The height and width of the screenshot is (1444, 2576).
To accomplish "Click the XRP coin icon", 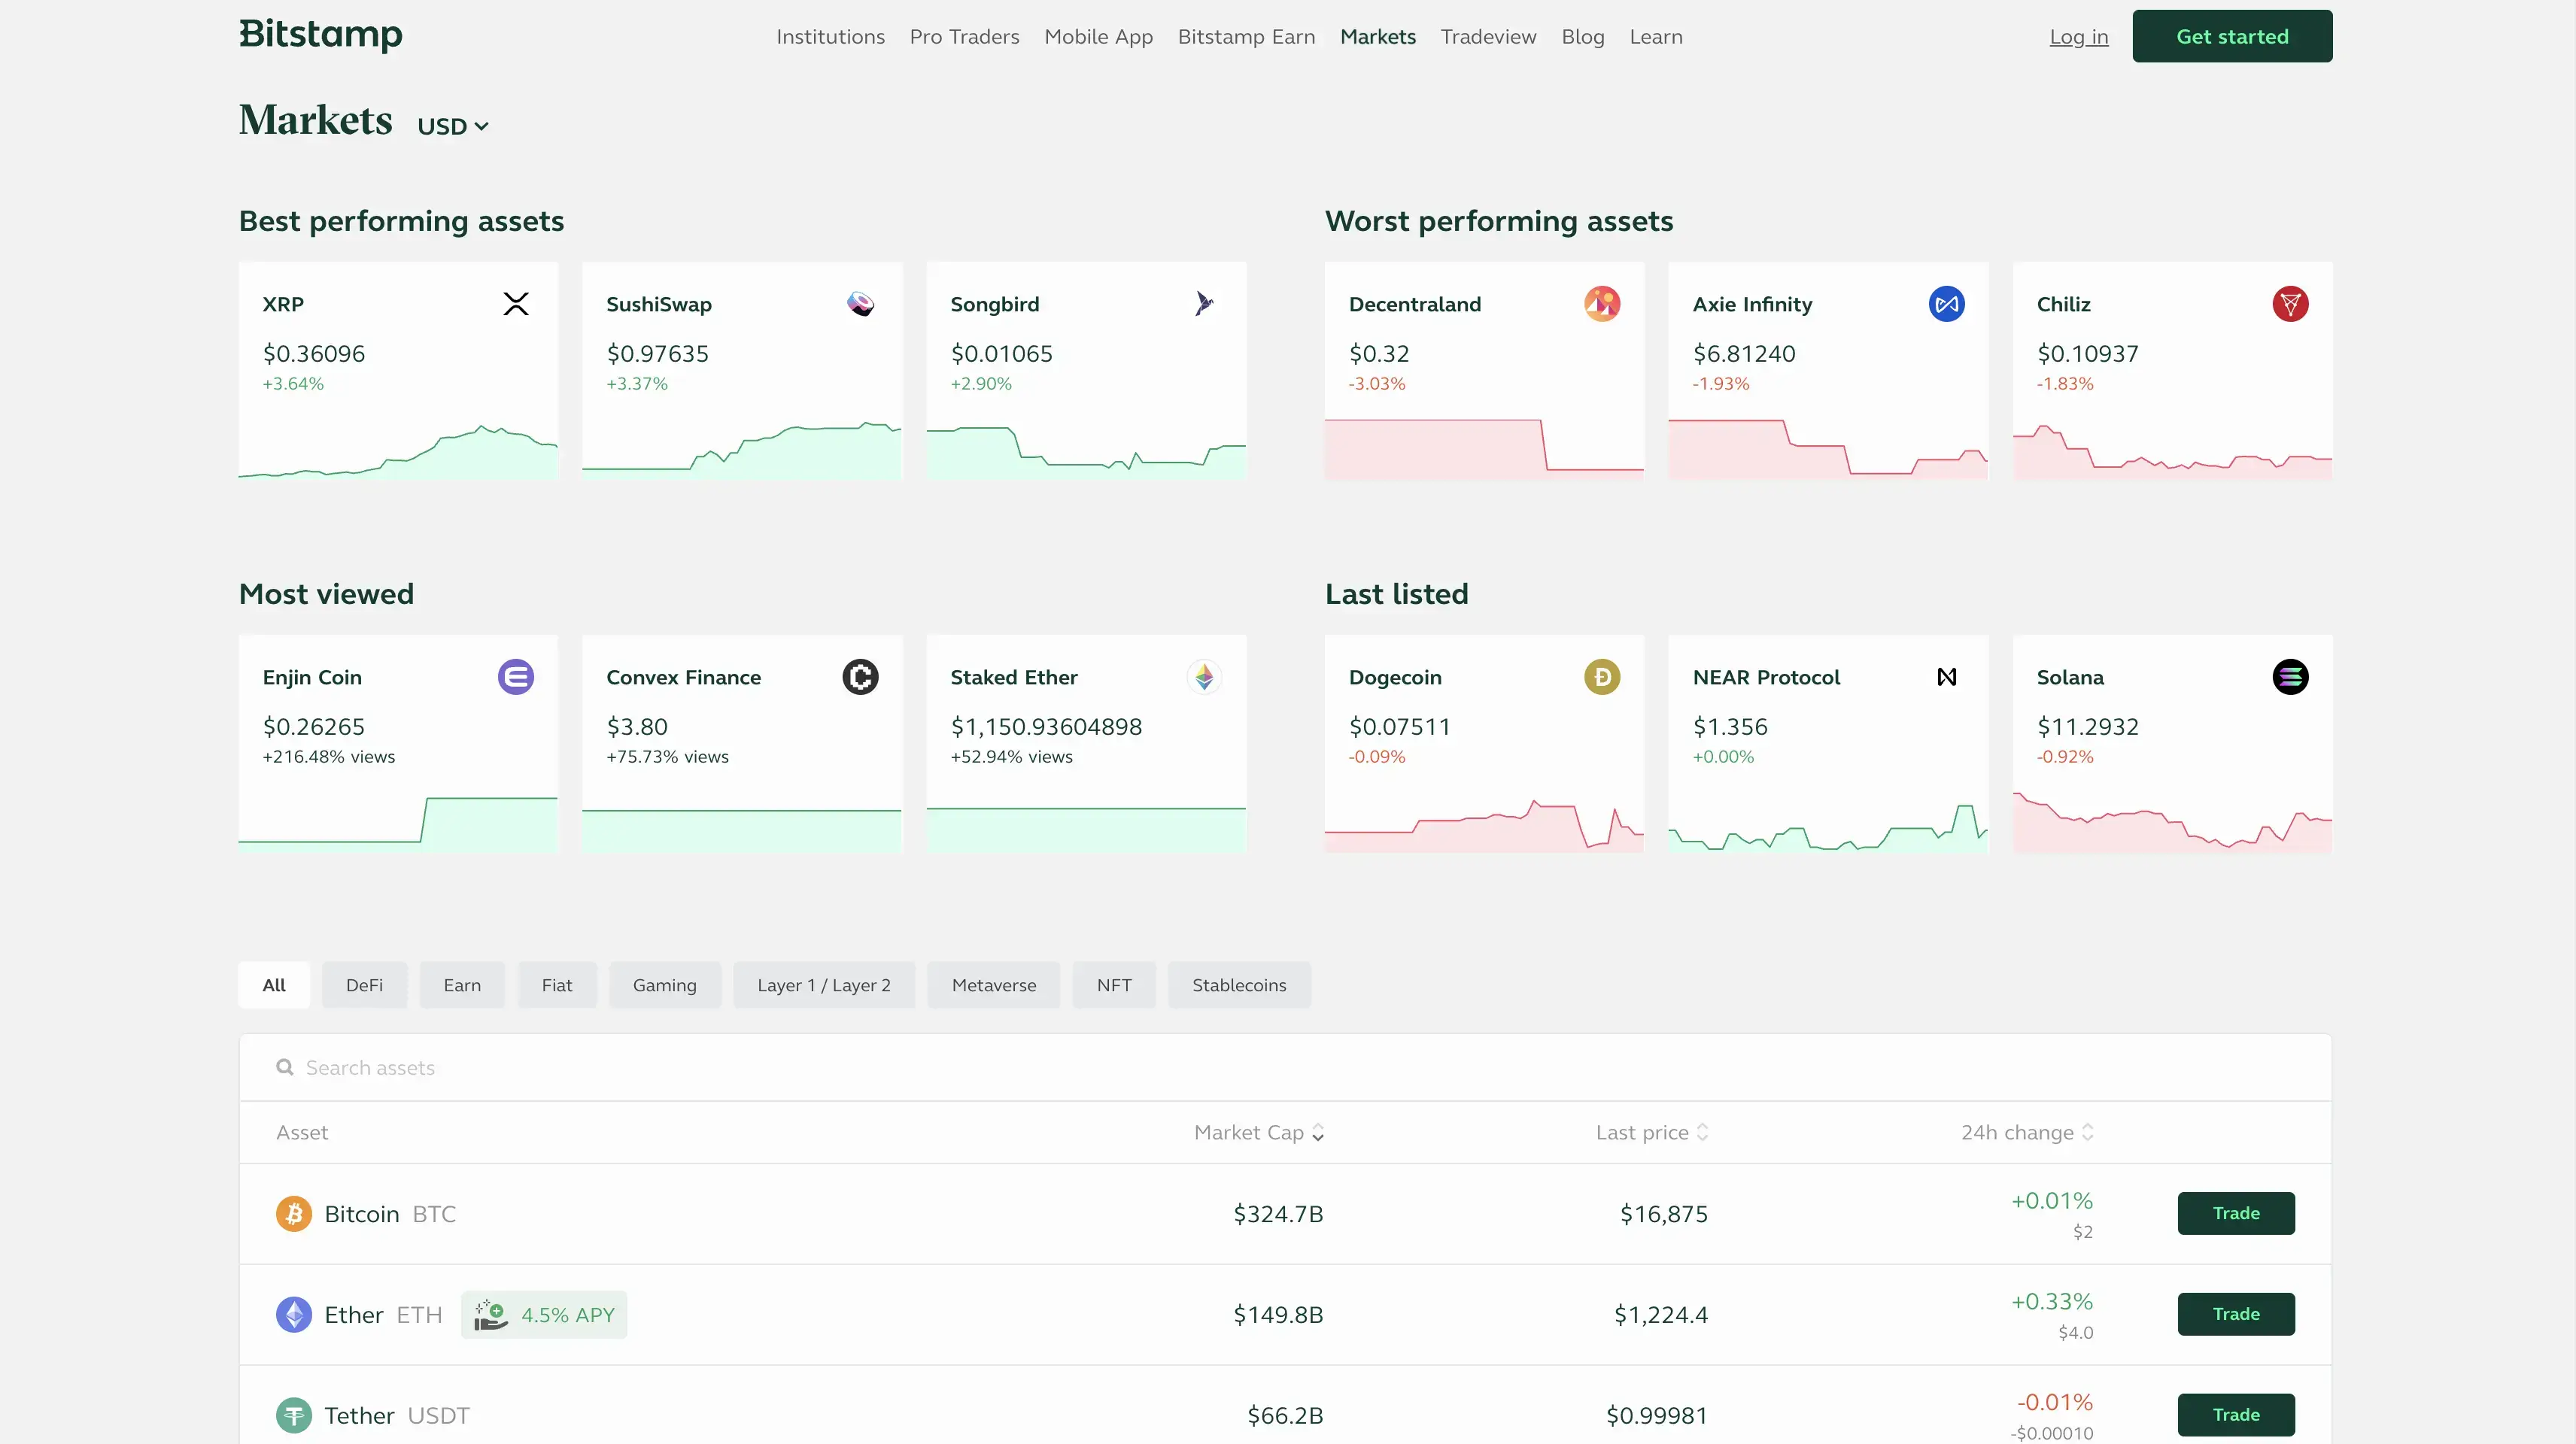I will click(516, 304).
